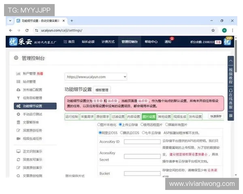This screenshot has width=243, height=194.
Task: Reload the page in the browser
Action: [x=27, y=30]
